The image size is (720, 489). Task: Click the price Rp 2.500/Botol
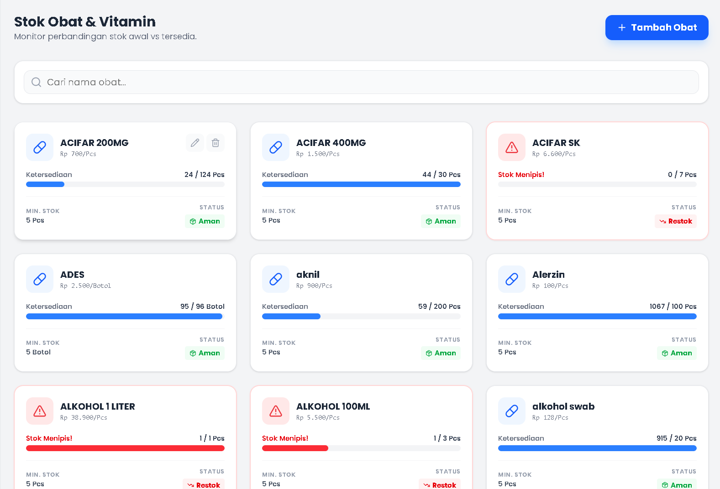tap(86, 286)
